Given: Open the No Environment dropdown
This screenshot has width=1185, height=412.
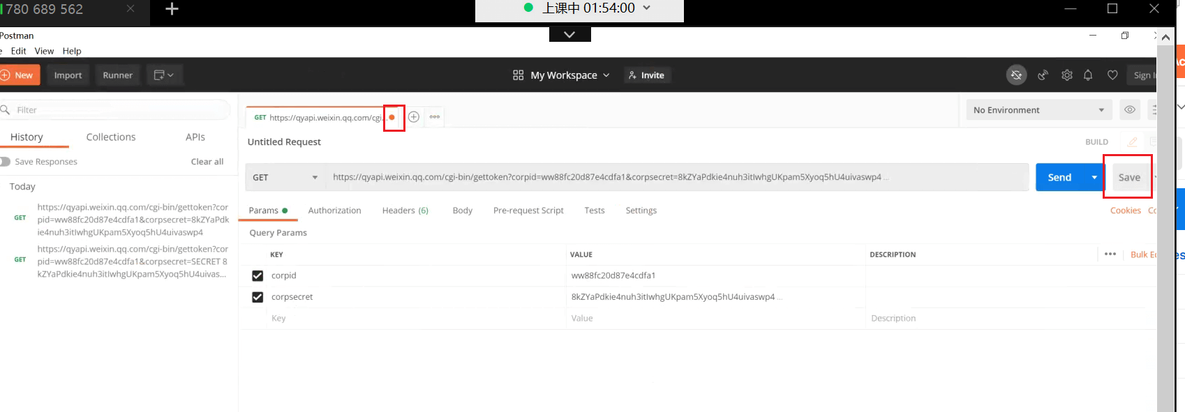Looking at the screenshot, I should pos(1039,110).
